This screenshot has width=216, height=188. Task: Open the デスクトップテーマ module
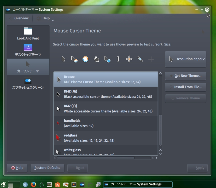point(28,50)
